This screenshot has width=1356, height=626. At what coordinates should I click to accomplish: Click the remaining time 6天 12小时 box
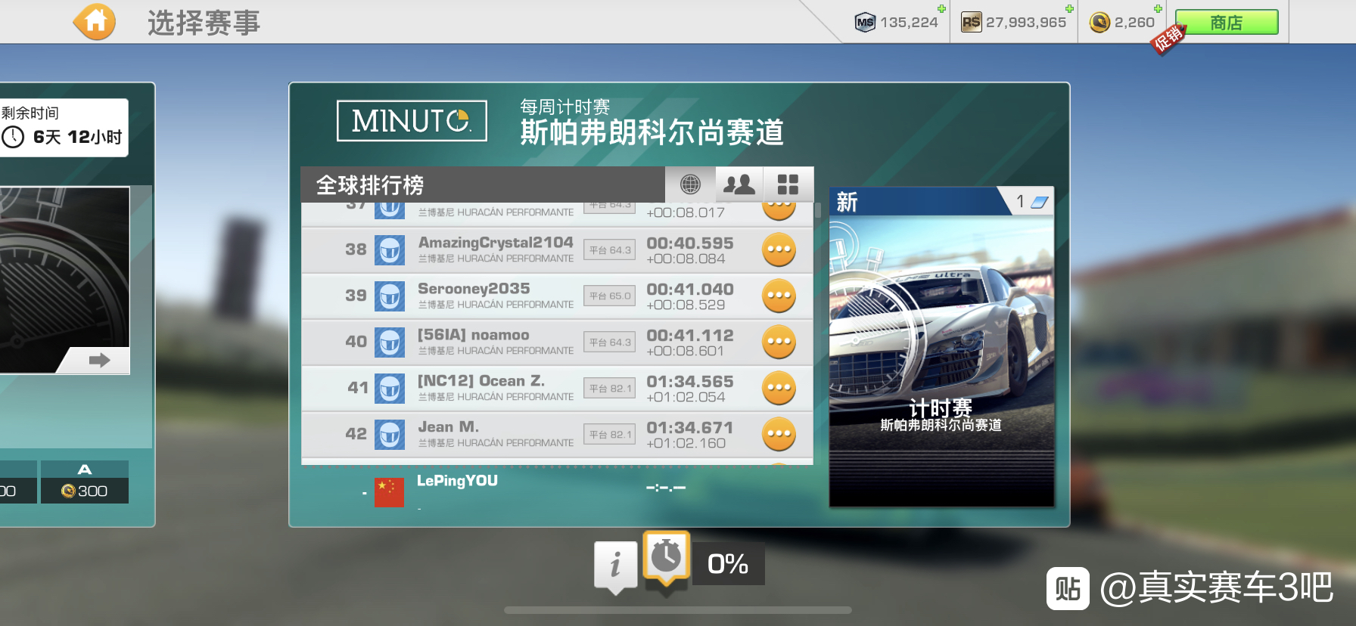click(x=64, y=128)
